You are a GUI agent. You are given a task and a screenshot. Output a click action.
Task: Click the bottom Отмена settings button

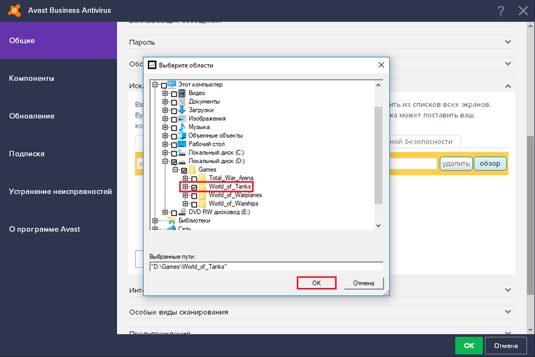coord(506,346)
